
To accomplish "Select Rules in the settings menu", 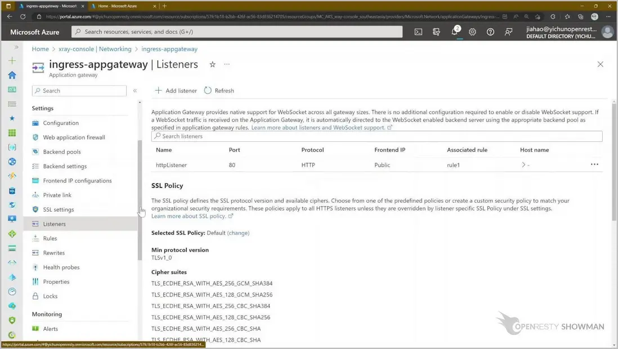I will (x=50, y=239).
